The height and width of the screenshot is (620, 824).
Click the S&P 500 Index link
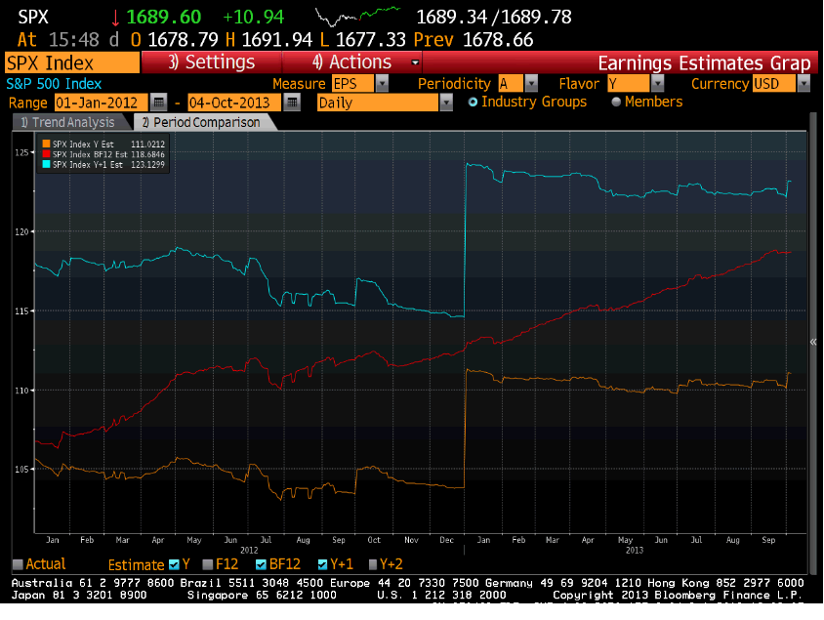[x=54, y=84]
